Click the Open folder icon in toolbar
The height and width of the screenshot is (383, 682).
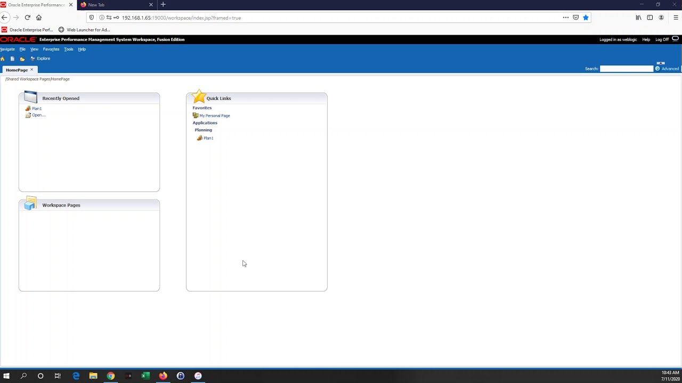(22, 59)
